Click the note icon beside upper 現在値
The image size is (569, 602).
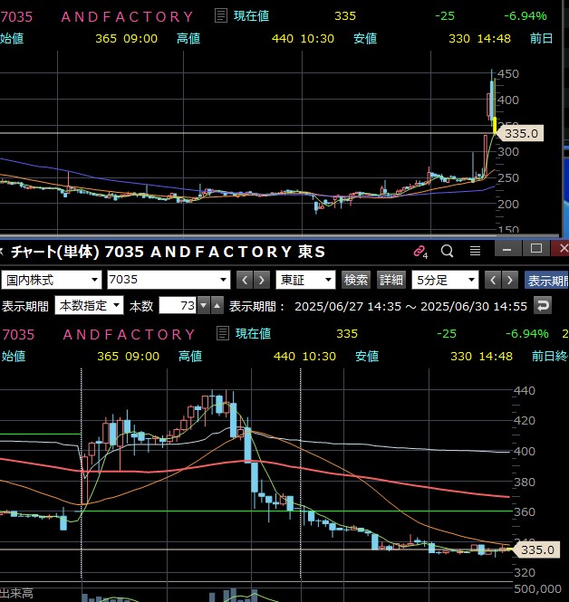click(x=221, y=15)
